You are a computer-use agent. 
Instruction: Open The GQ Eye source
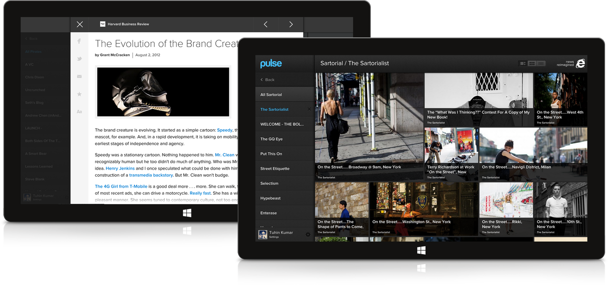[x=285, y=139]
